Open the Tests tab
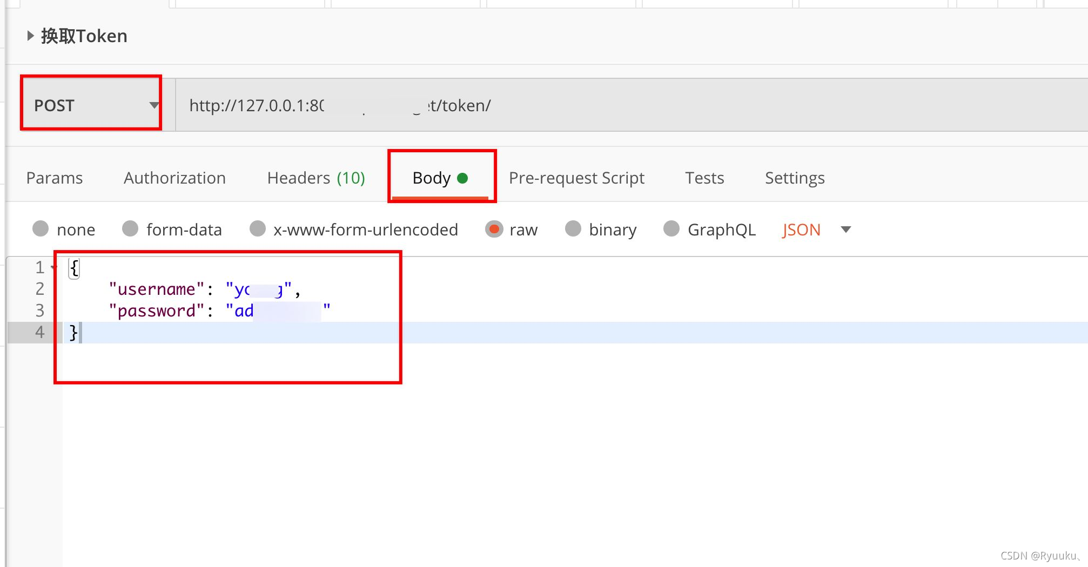This screenshot has height=567, width=1088. coord(704,178)
